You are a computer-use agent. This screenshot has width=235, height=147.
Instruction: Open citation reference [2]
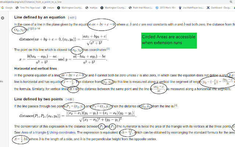pos(33,29)
